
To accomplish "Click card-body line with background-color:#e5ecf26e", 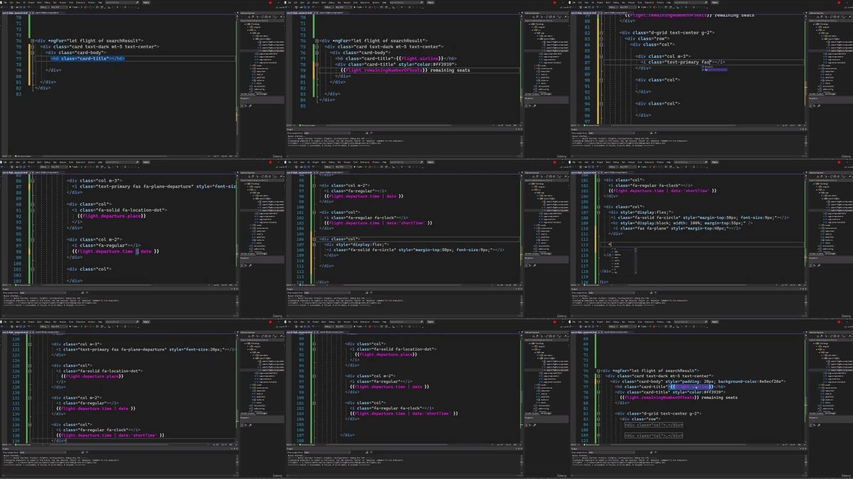I will click(698, 381).
